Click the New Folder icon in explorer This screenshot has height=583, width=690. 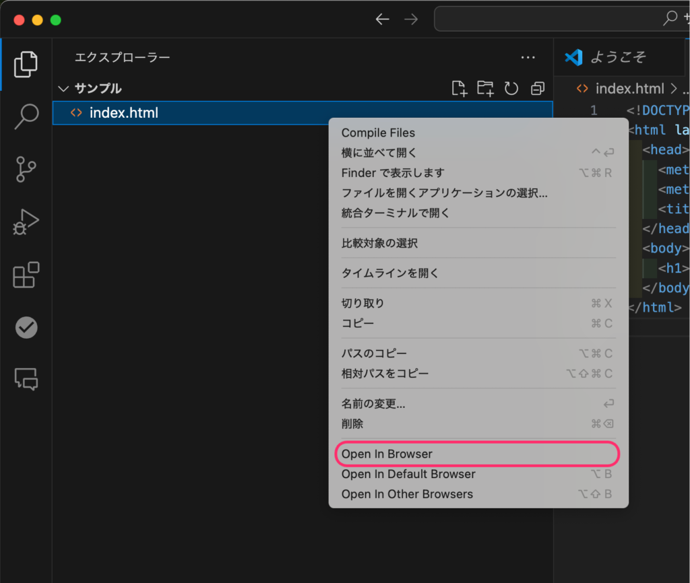point(485,88)
